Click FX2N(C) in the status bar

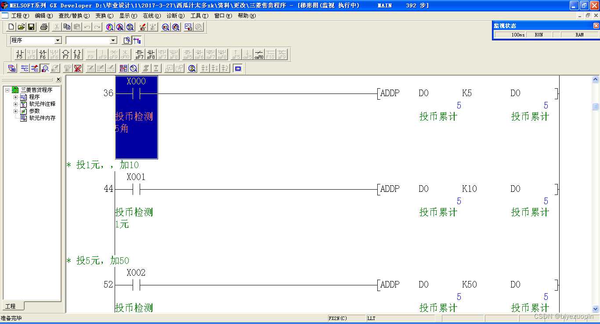pyautogui.click(x=337, y=318)
